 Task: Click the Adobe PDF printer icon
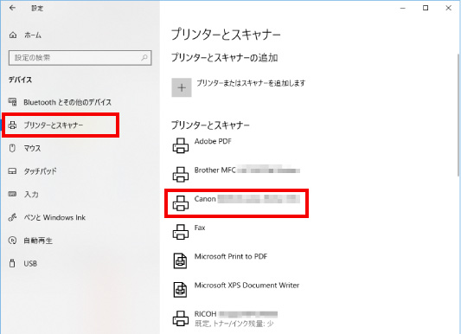[180, 145]
